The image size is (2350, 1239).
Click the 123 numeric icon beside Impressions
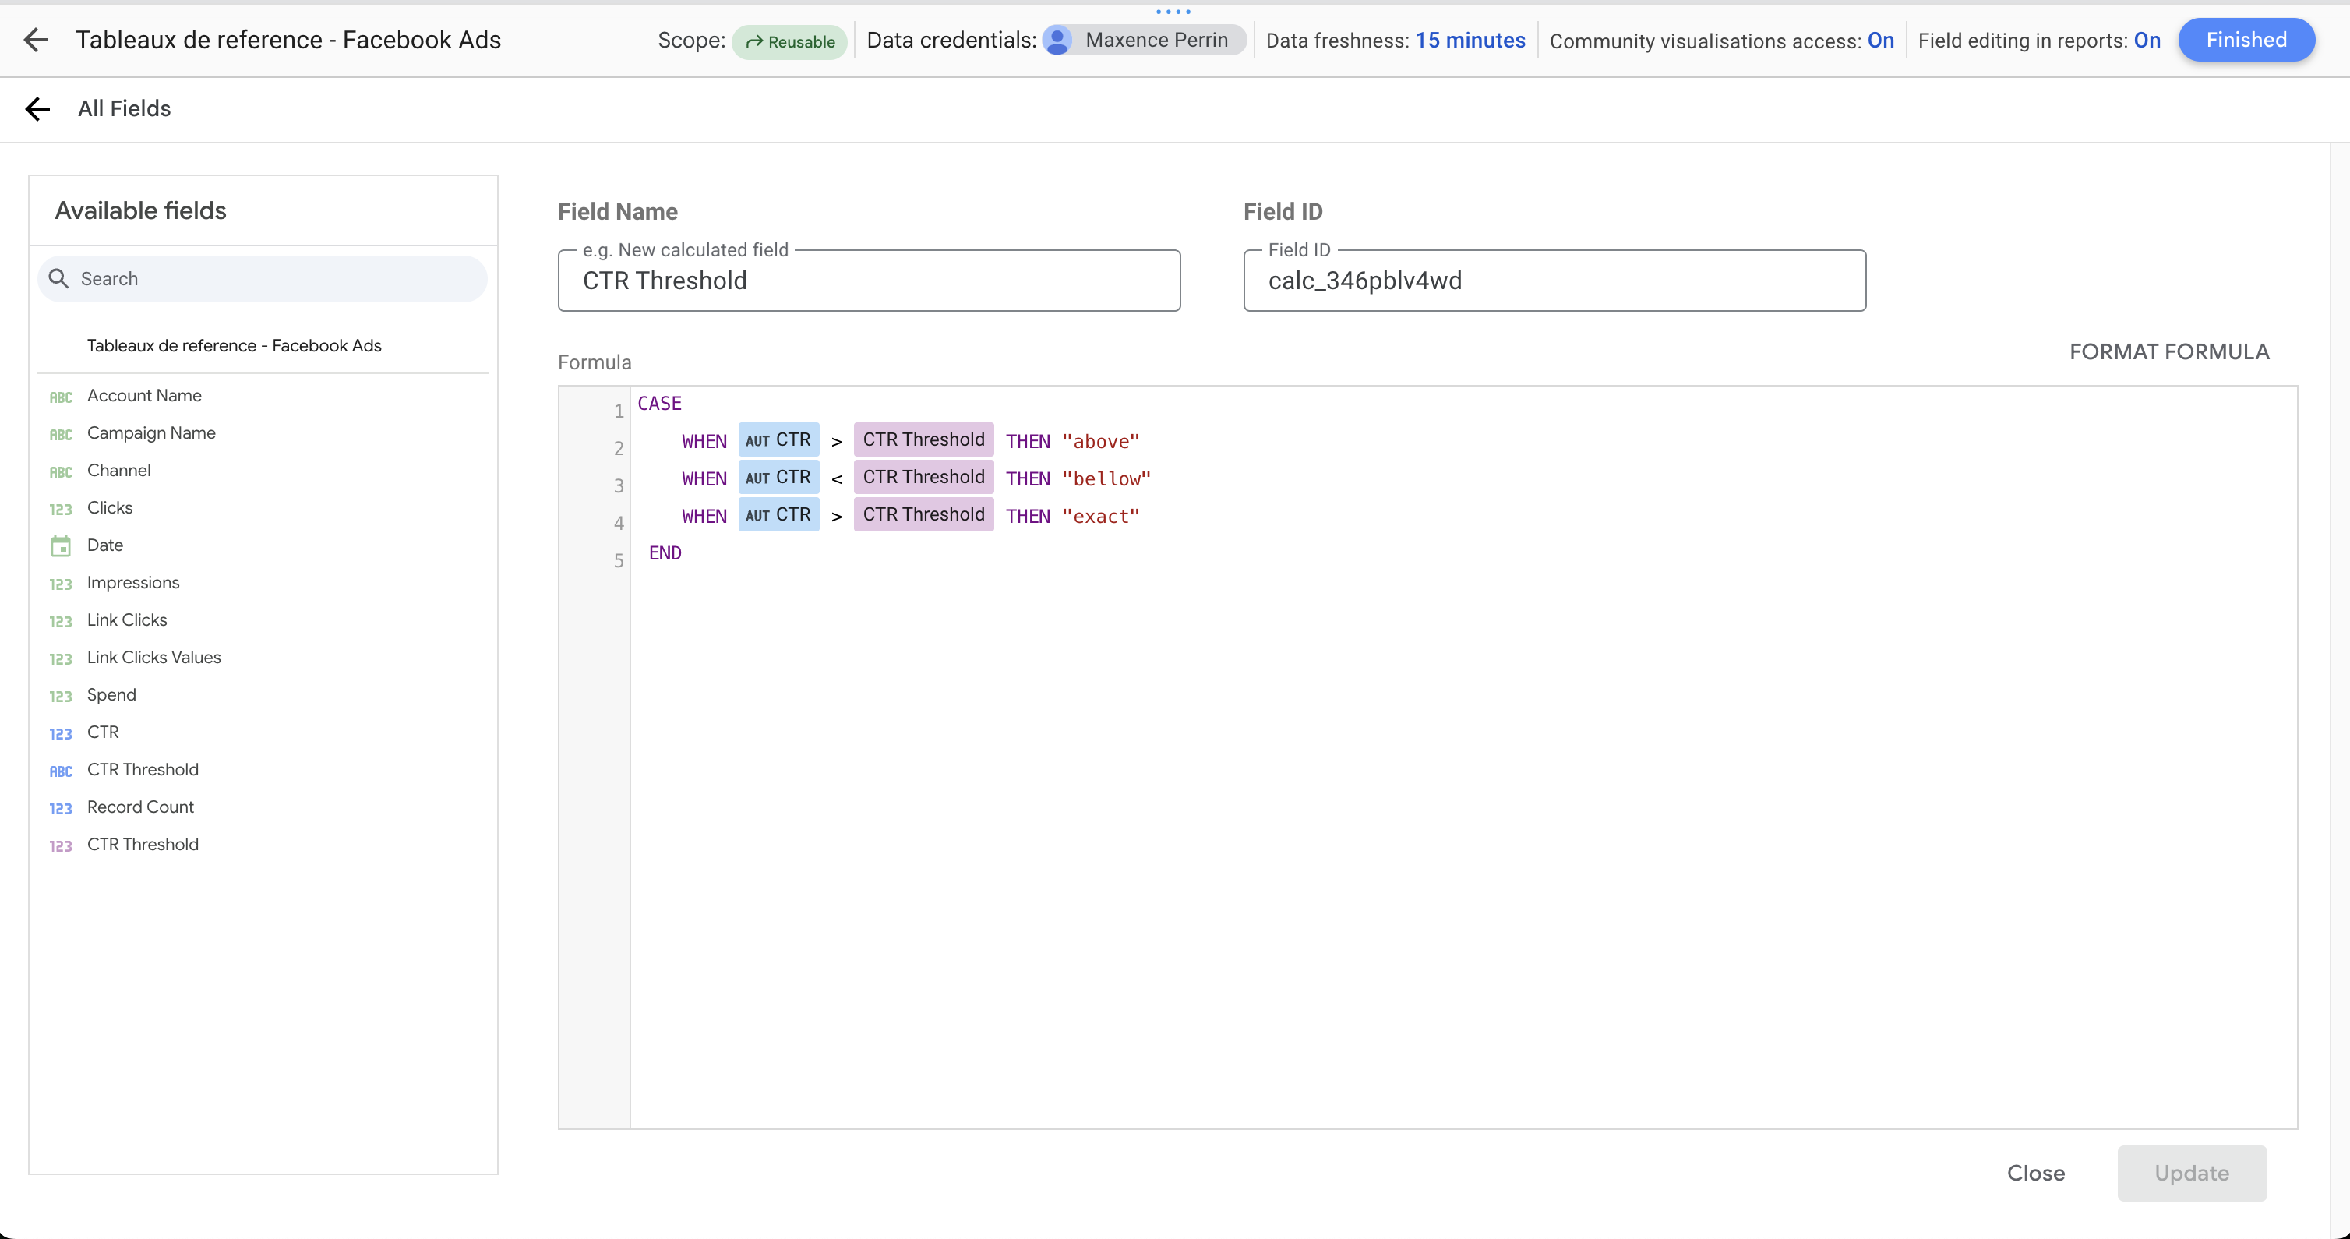(x=60, y=584)
